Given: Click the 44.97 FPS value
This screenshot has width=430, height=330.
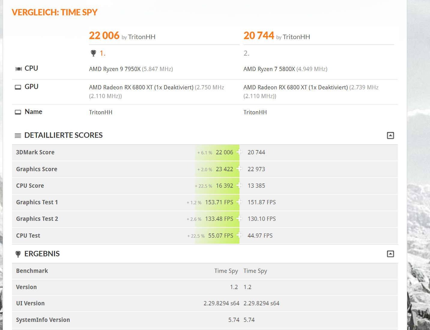Looking at the screenshot, I should click(260, 236).
